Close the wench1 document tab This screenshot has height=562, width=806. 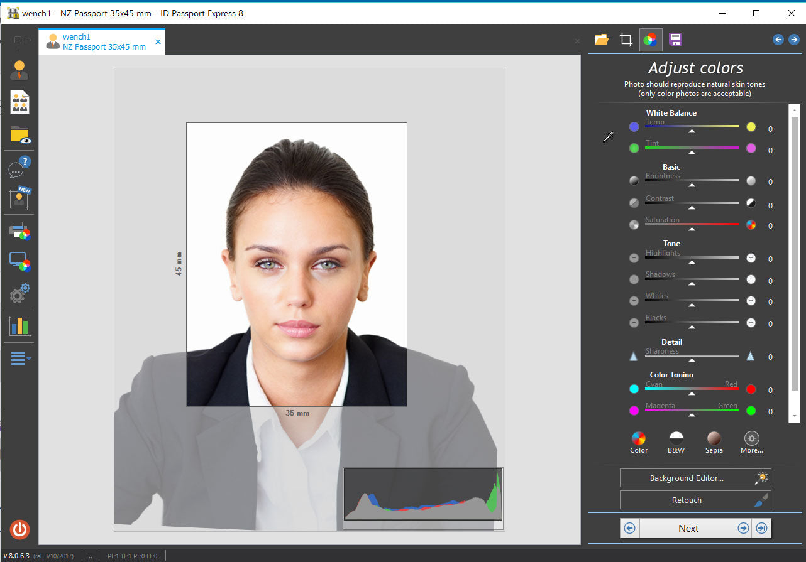pos(158,41)
